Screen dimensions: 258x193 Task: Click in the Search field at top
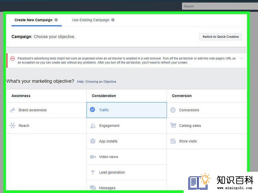tap(220, 6)
